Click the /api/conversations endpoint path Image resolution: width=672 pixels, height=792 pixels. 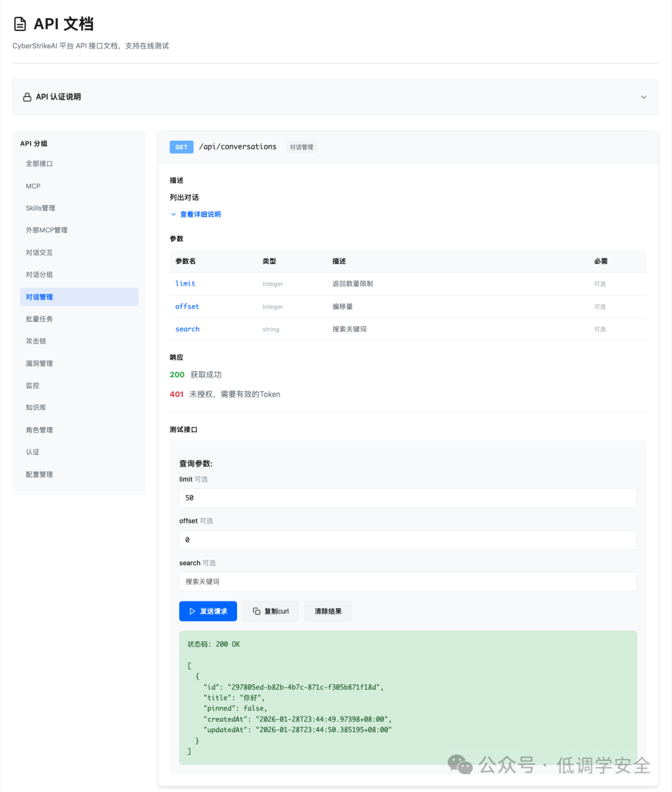pyautogui.click(x=238, y=147)
